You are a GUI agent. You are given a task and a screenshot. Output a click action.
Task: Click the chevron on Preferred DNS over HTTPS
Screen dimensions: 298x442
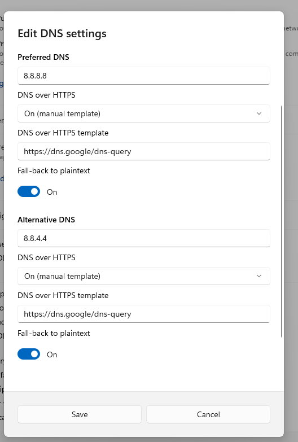click(x=259, y=113)
